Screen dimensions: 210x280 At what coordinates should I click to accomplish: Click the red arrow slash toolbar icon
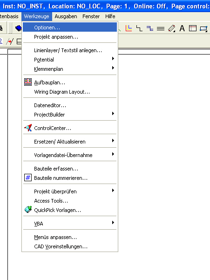click(10, 41)
